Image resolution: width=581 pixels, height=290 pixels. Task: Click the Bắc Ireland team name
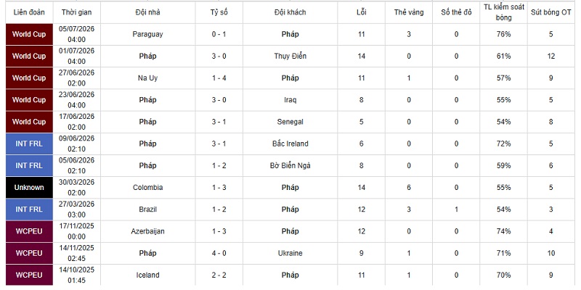290,144
